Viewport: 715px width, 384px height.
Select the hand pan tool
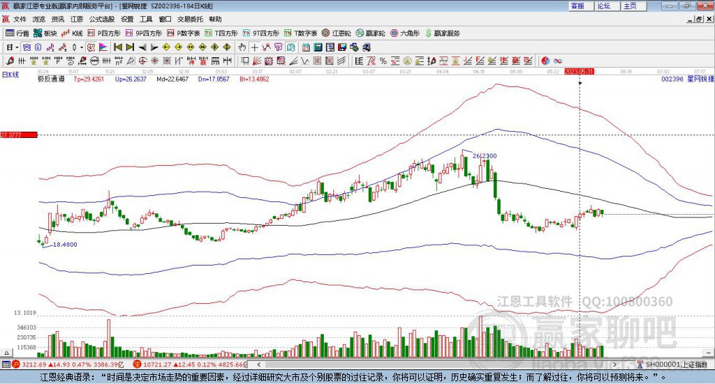pos(242,47)
